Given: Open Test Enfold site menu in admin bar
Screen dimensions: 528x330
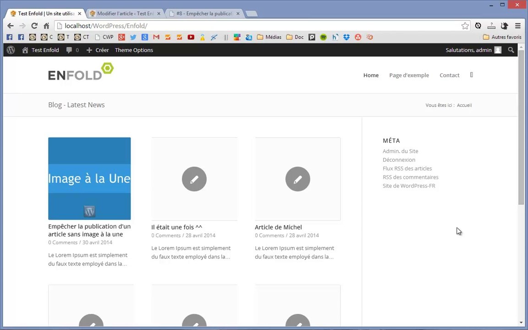Looking at the screenshot, I should [40, 50].
